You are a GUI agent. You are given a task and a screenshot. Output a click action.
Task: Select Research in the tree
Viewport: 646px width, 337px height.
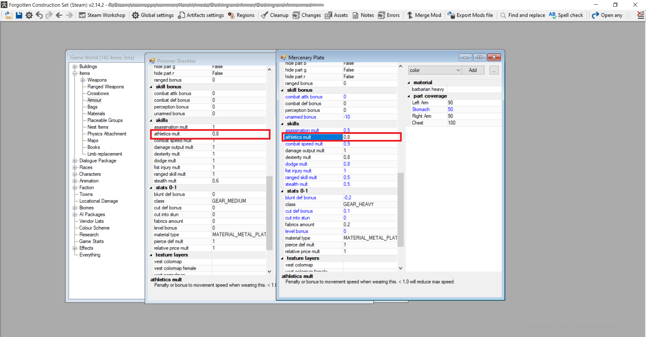coord(89,235)
